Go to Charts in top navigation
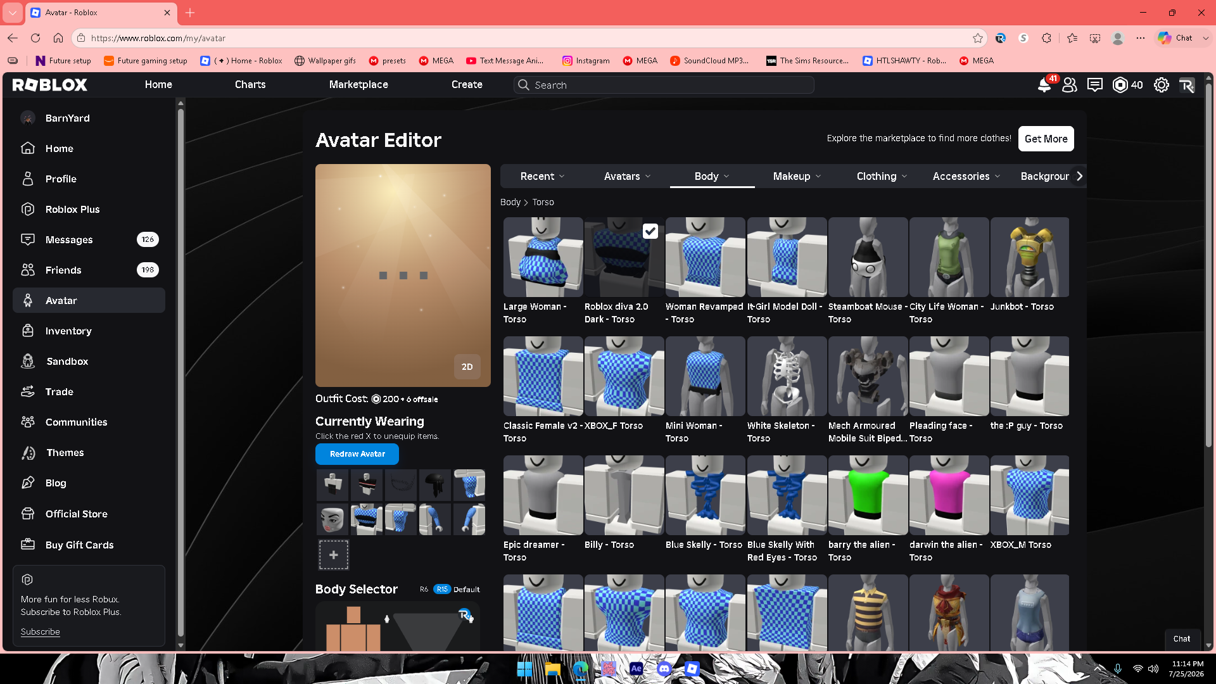1216x684 pixels. (250, 85)
